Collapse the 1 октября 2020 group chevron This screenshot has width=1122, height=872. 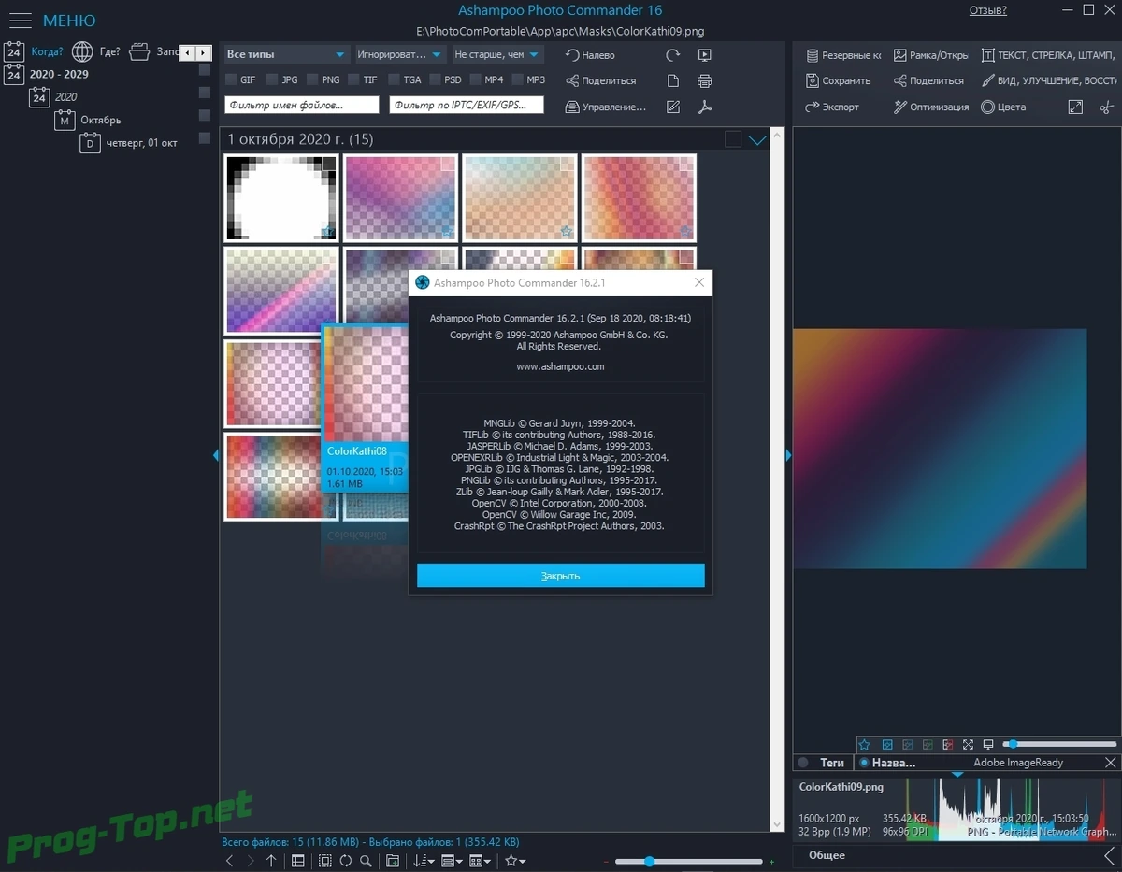757,140
